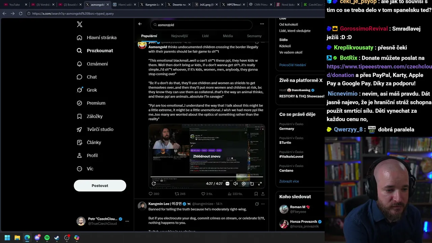This screenshot has width=432, height=243.
Task: Open the Premium page
Action: (91, 103)
